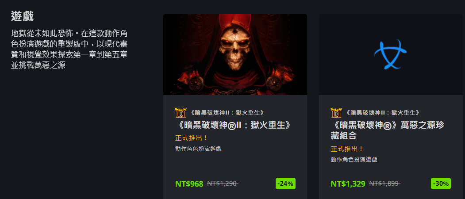Viewport: 465px width, 199px height.
Task: Click the Diablo II icon on first card
Action: click(181, 113)
